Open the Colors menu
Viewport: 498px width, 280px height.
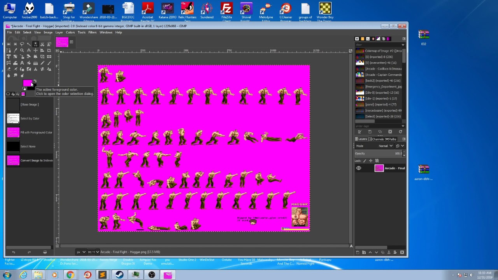(x=70, y=32)
